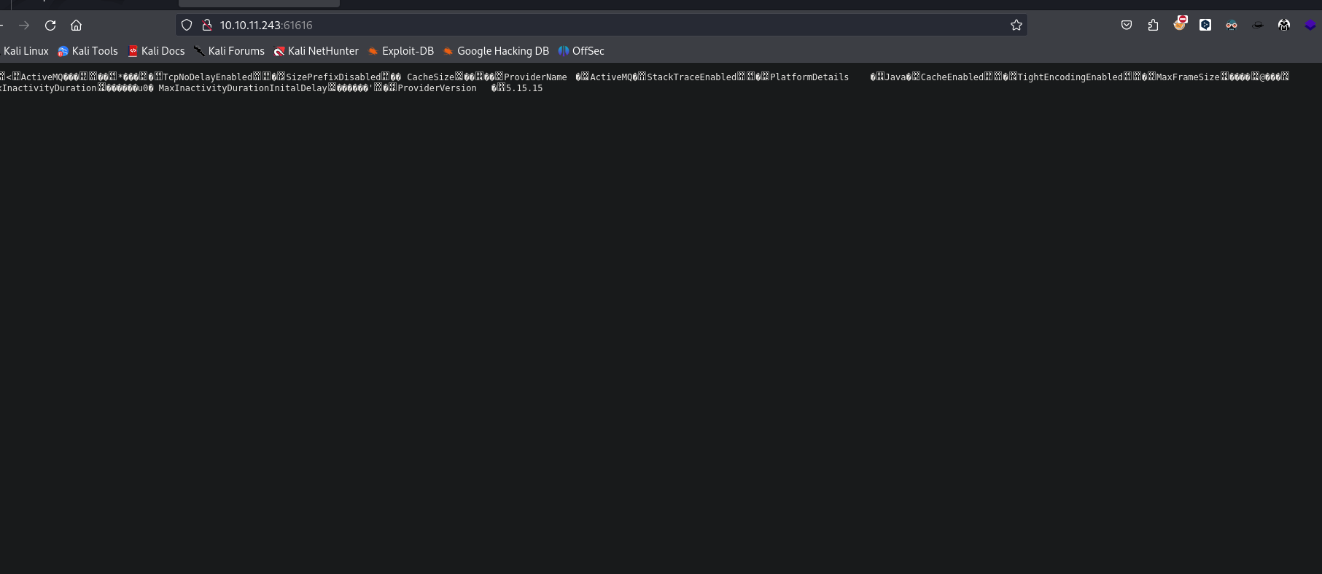This screenshot has height=574, width=1322.
Task: Open the fox extension with red badge
Action: 1179,25
